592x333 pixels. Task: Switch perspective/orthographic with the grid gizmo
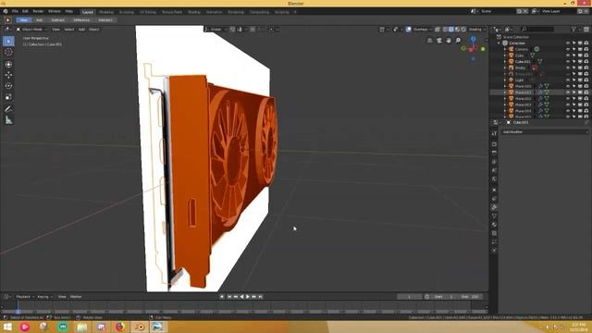coord(429,40)
